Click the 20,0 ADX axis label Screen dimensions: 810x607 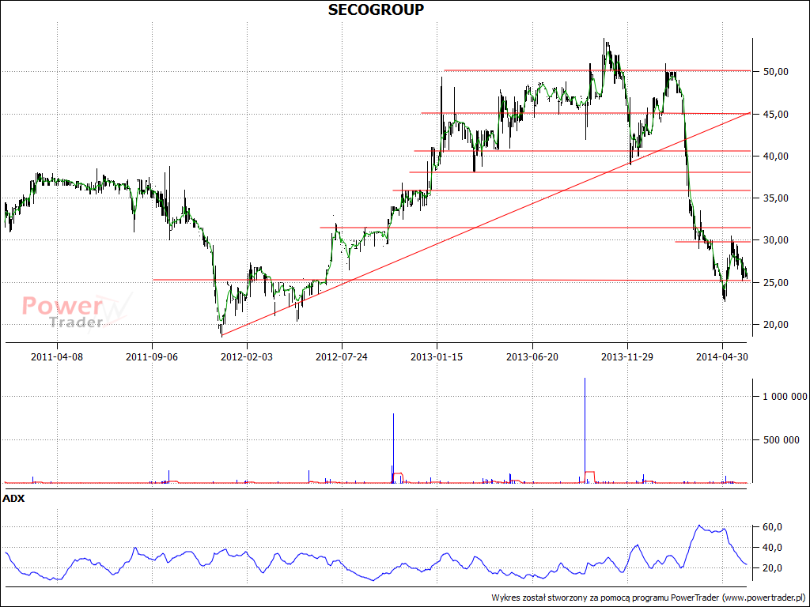point(772,567)
